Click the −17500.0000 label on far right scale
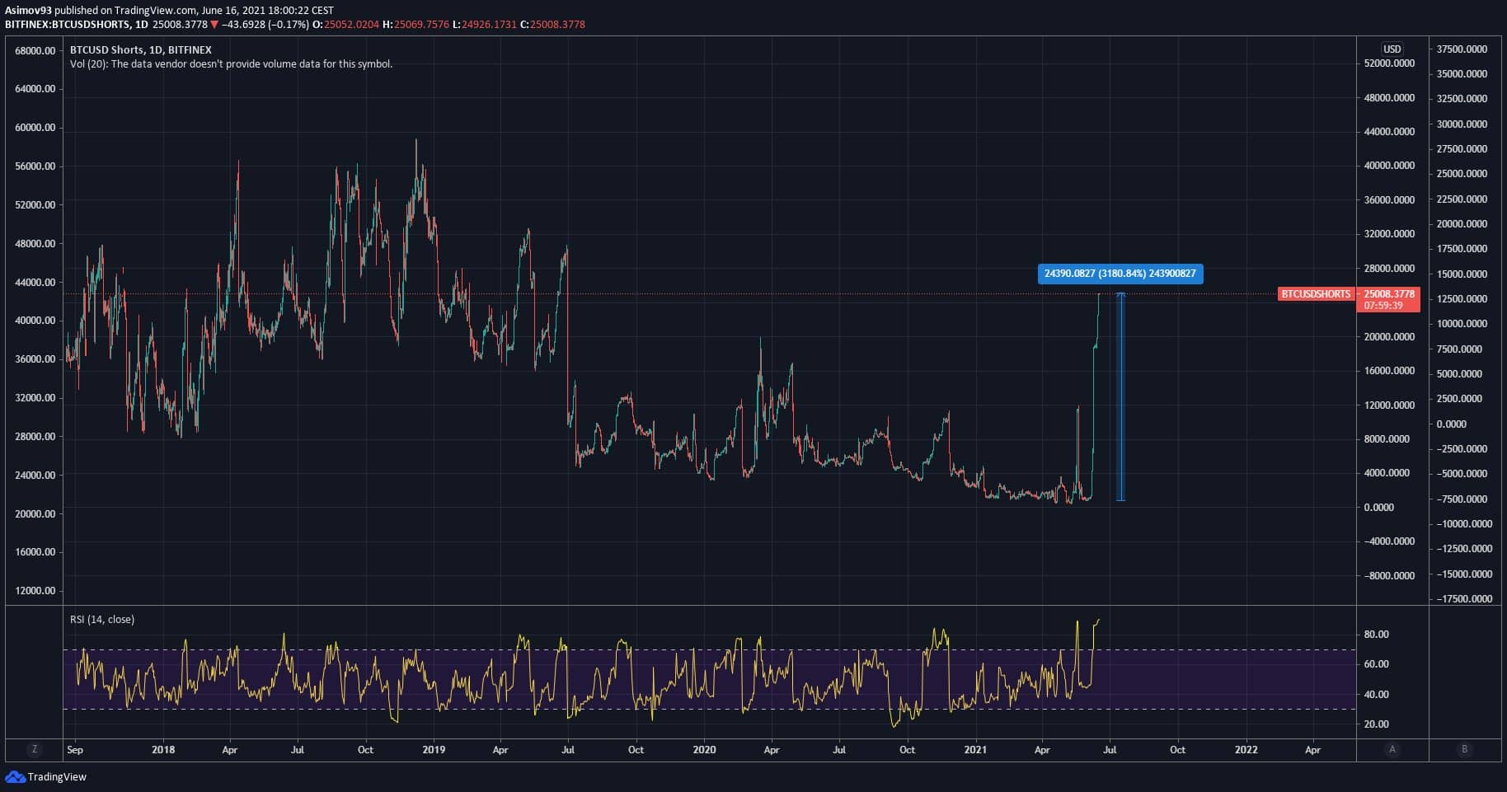The width and height of the screenshot is (1507, 792). 1464,599
